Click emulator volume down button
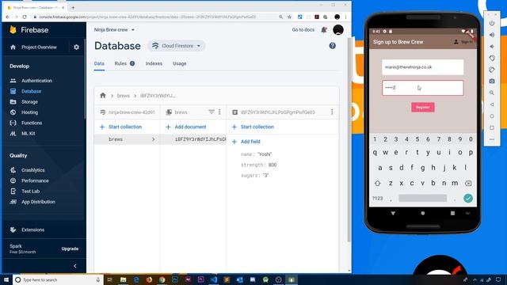The height and width of the screenshot is (285, 507). (x=492, y=47)
